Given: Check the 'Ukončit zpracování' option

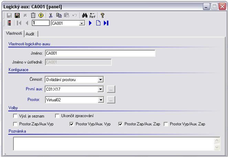Looking at the screenshot, I should click(x=57, y=116).
